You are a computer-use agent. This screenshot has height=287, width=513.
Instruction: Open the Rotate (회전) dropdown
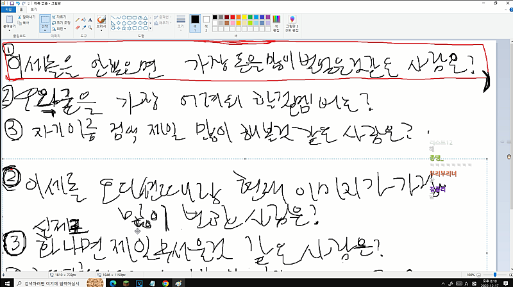click(59, 29)
